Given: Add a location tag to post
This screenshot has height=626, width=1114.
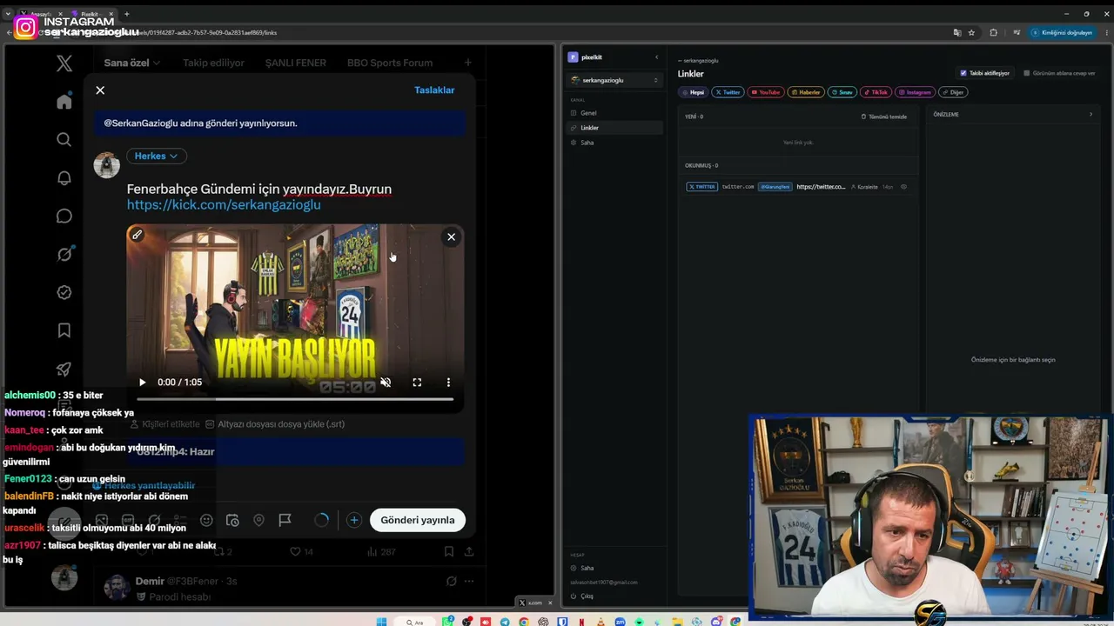Looking at the screenshot, I should click(258, 520).
